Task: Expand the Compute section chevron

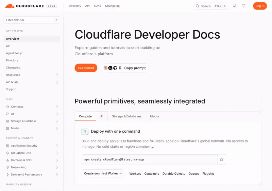Action: [x=57, y=107]
